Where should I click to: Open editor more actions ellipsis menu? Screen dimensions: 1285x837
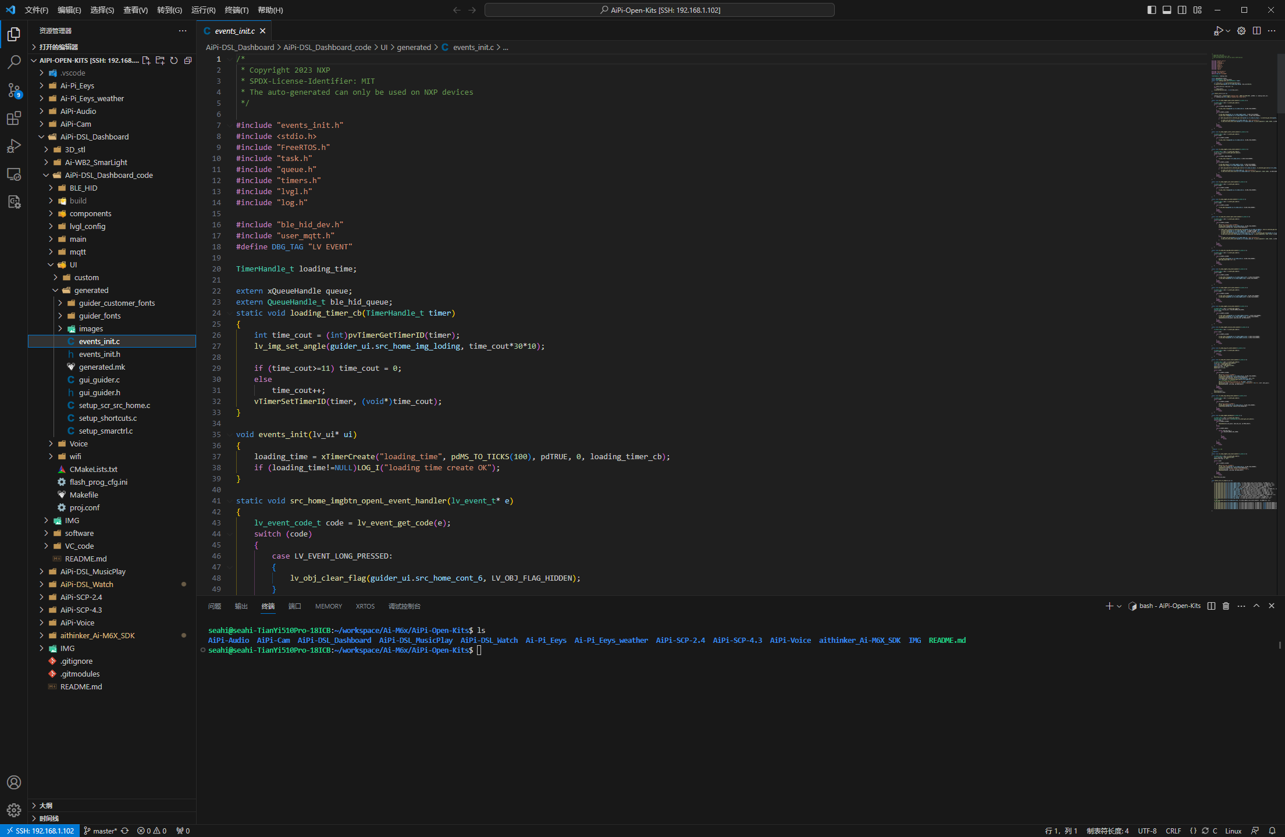pos(1272,31)
